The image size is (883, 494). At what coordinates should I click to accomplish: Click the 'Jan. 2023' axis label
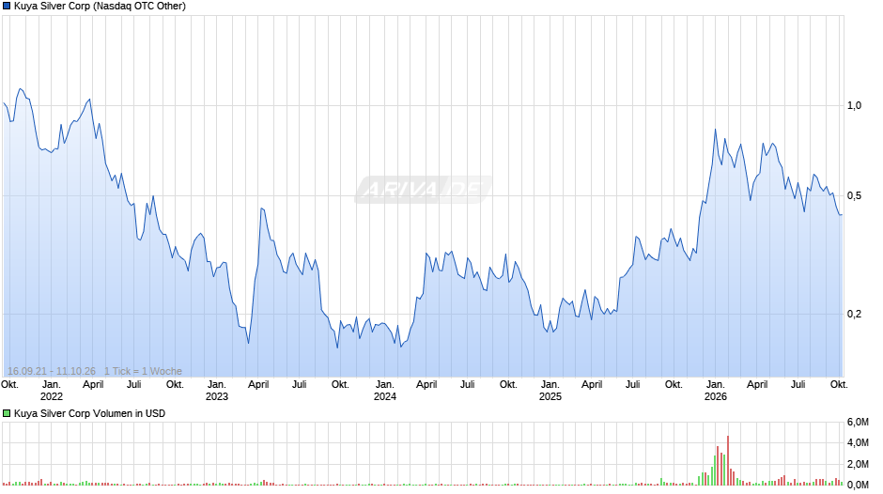click(x=217, y=391)
